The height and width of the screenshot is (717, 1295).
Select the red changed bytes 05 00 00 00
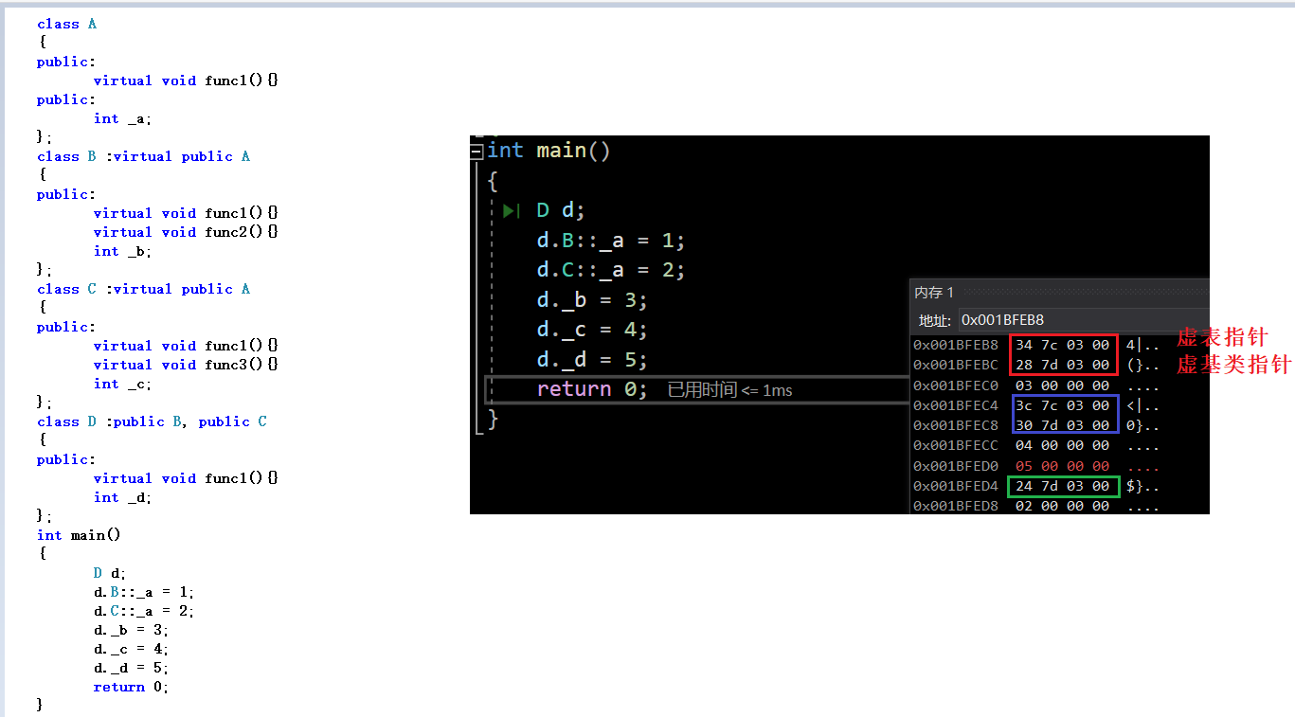1062,466
